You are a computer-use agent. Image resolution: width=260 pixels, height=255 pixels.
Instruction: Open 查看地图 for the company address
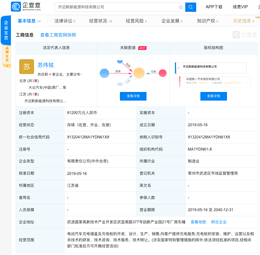(x=198, y=222)
